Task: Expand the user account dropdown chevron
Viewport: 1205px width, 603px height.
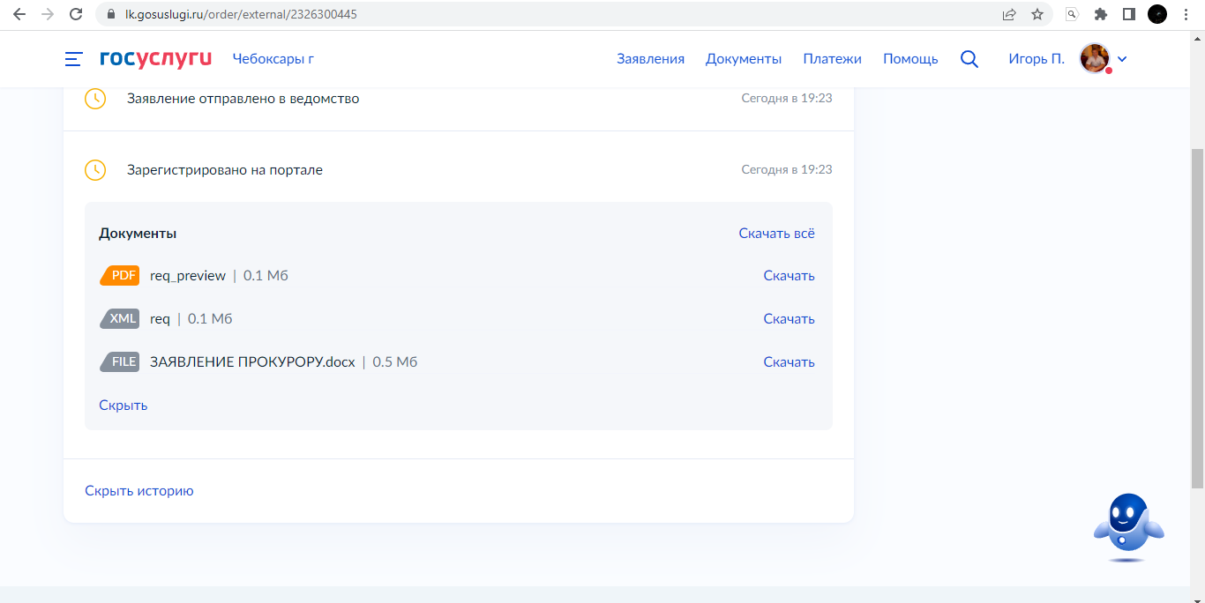Action: point(1122,60)
